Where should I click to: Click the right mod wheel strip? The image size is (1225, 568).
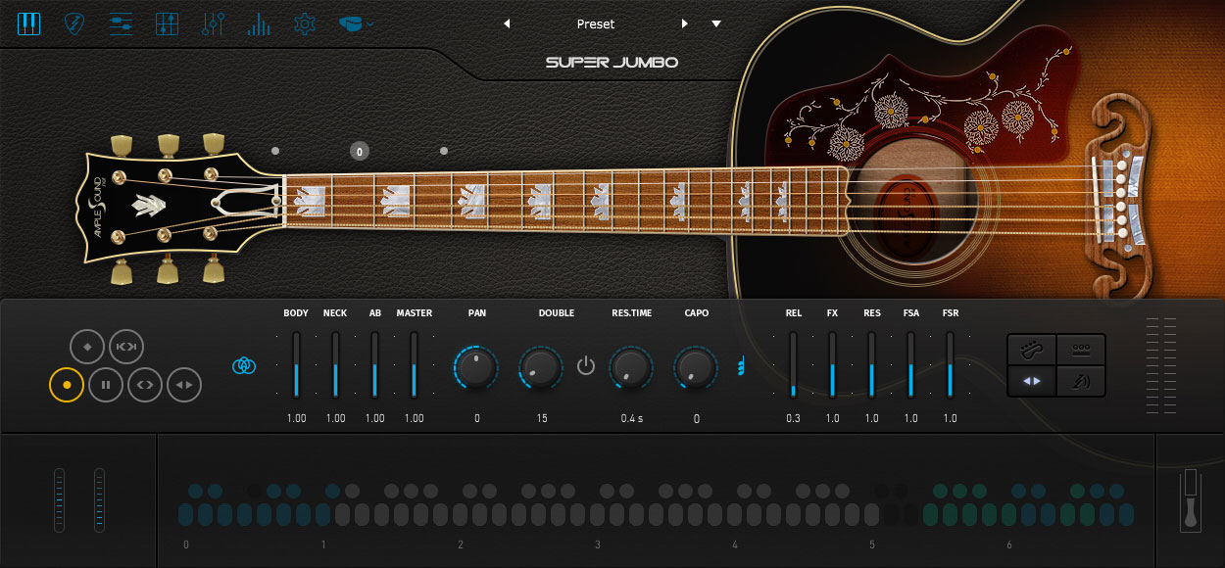pos(100,499)
